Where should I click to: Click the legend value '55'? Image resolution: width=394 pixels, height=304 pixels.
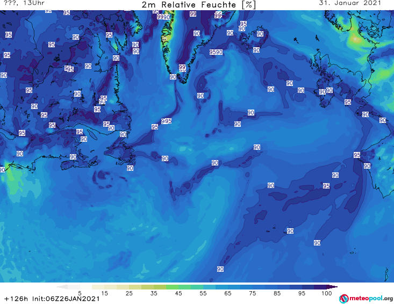tap(203, 293)
